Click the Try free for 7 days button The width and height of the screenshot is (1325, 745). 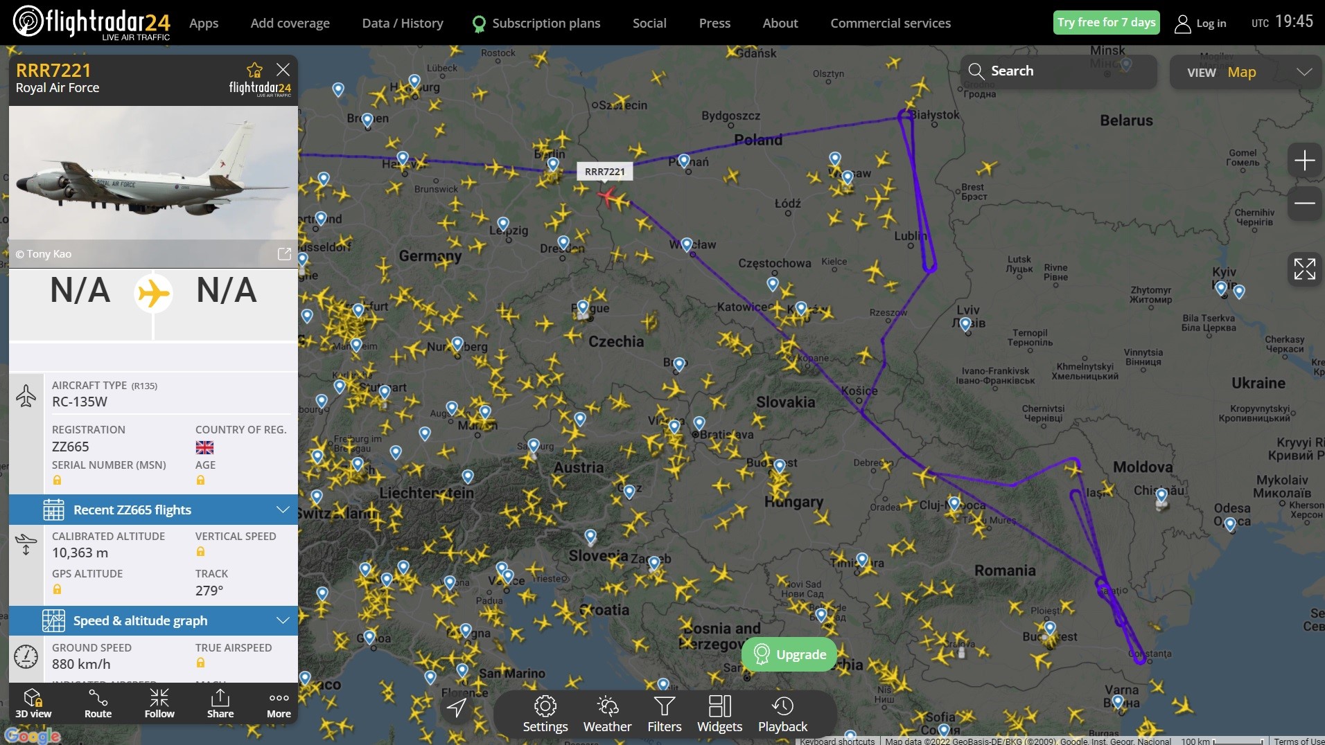[1106, 22]
